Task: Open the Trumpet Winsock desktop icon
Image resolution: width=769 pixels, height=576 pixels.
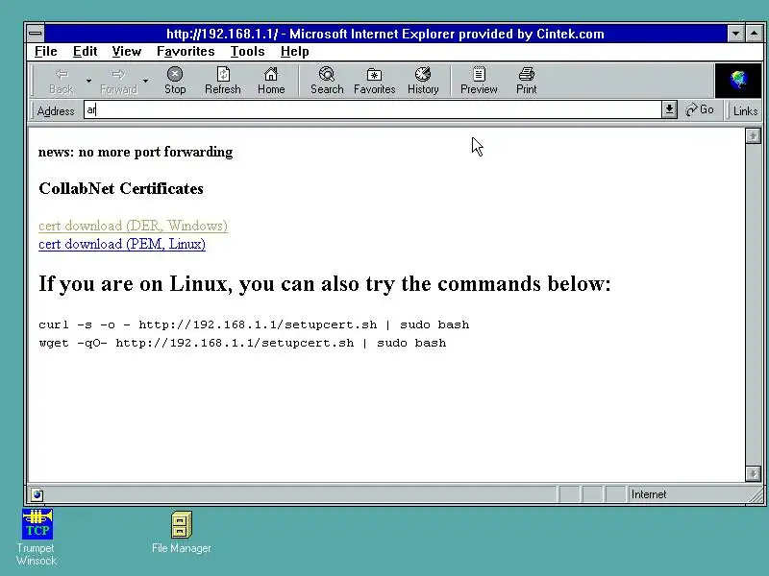Action: tap(37, 537)
